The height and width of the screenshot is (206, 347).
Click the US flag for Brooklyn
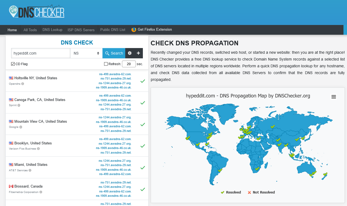[11, 143]
